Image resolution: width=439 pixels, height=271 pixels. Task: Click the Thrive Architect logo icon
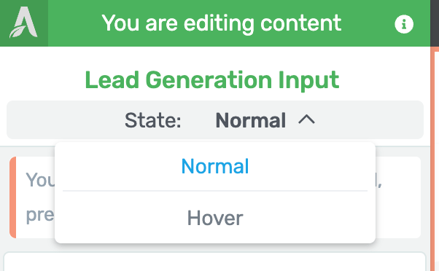point(24,23)
